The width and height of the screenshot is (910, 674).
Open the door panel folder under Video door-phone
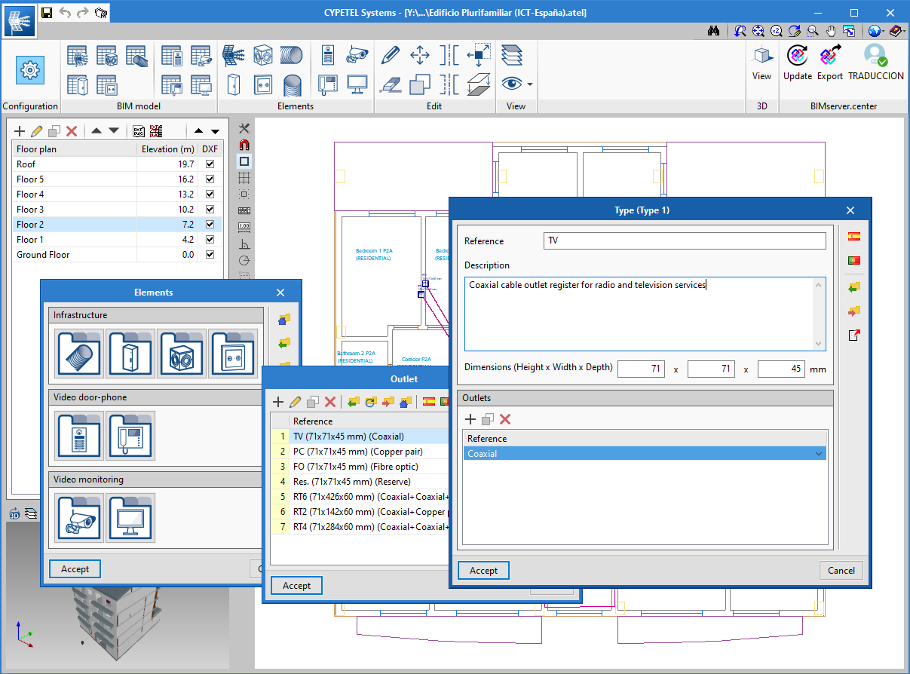(x=79, y=436)
